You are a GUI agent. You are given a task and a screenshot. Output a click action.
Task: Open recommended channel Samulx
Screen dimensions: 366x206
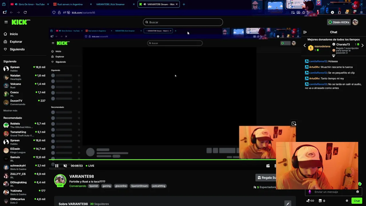(24, 159)
